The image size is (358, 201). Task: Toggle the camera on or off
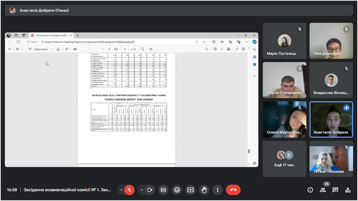click(149, 190)
